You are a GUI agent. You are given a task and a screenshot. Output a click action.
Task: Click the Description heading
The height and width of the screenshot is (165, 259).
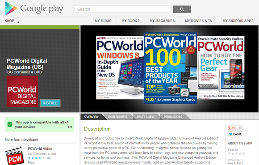point(97,129)
